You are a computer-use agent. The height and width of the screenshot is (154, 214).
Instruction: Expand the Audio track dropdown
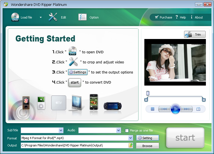(x=118, y=130)
